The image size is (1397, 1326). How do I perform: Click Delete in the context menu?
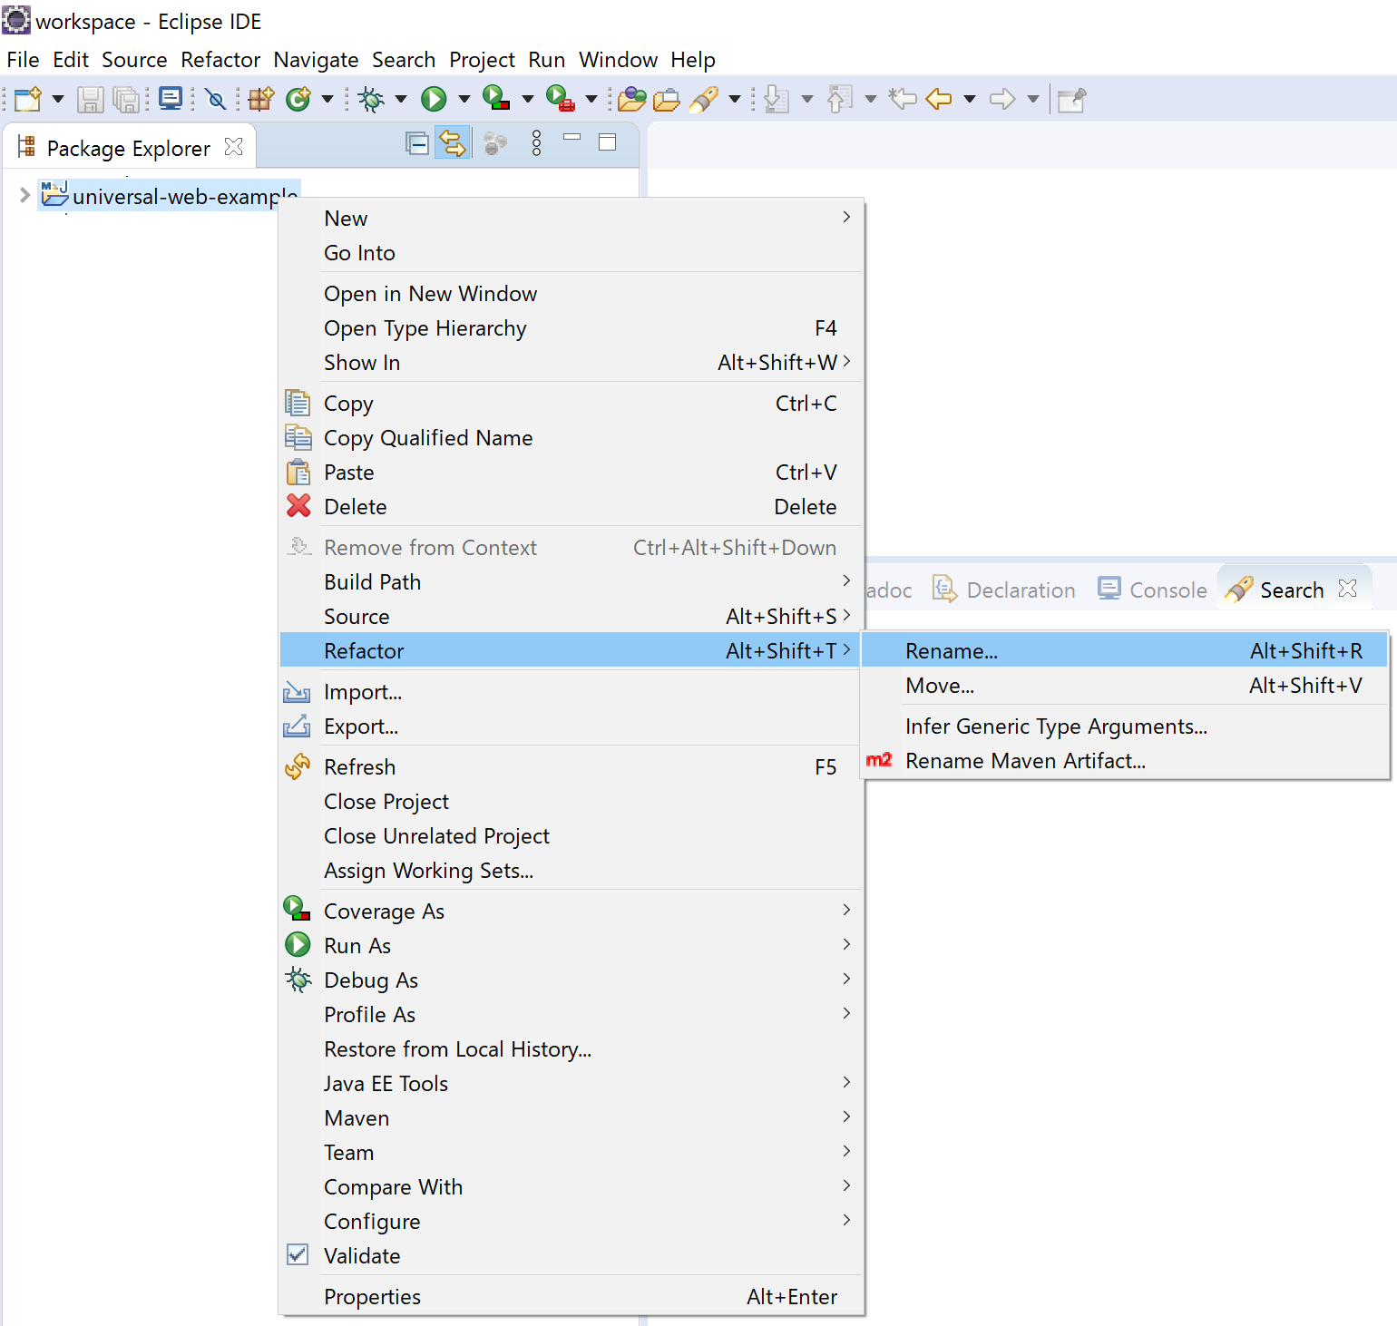pyautogui.click(x=571, y=506)
